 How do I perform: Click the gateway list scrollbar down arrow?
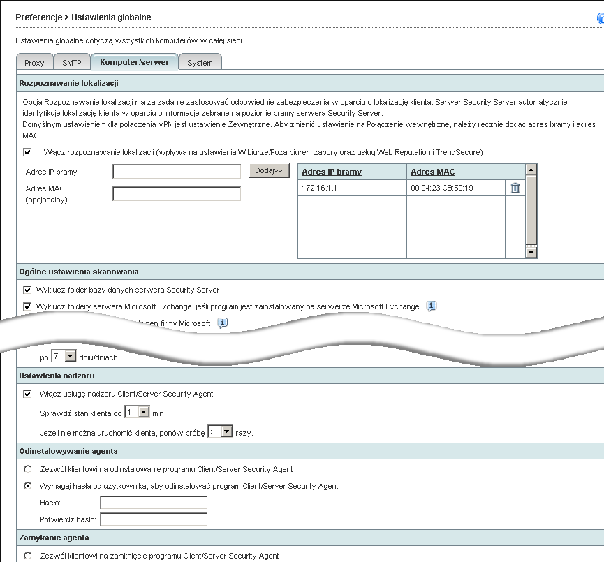tap(531, 253)
